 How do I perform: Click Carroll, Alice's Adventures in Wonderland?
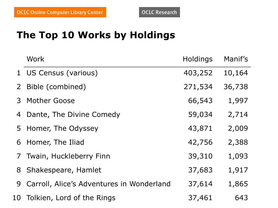(x=98, y=184)
